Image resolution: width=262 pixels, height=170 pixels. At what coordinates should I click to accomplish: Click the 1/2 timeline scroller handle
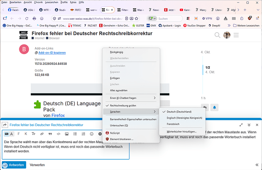pos(203,70)
